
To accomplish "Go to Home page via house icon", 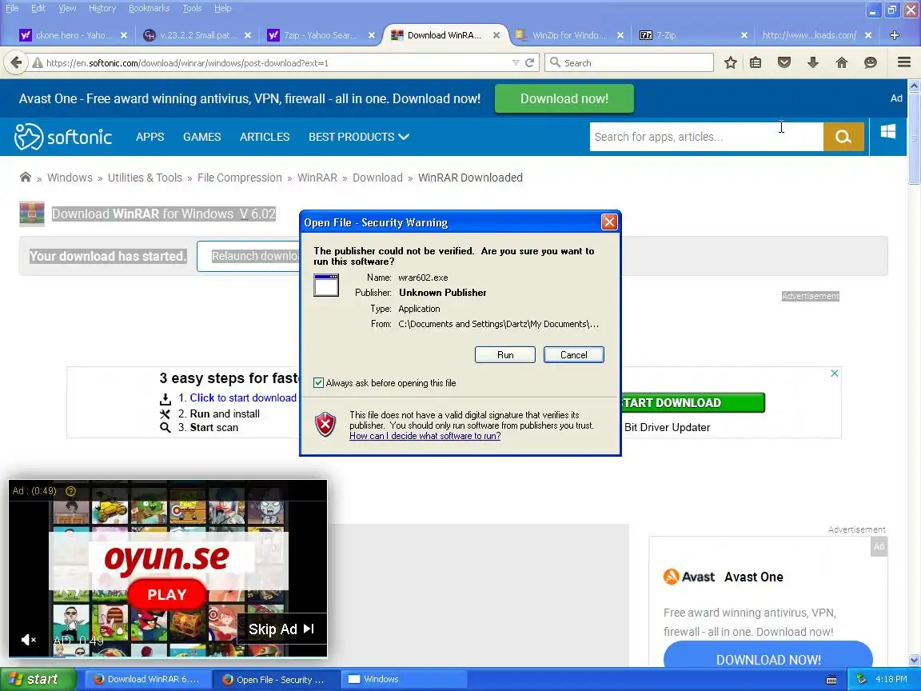I will tap(841, 63).
